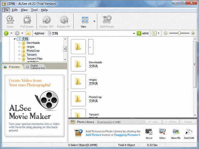199x149 pixels.
Task: Select PhotoCrop in folder tree
Action: click(x=33, y=51)
